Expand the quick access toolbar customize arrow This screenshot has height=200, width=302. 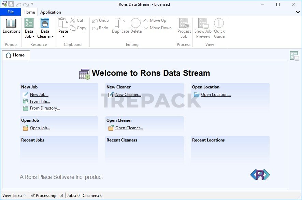[32, 4]
